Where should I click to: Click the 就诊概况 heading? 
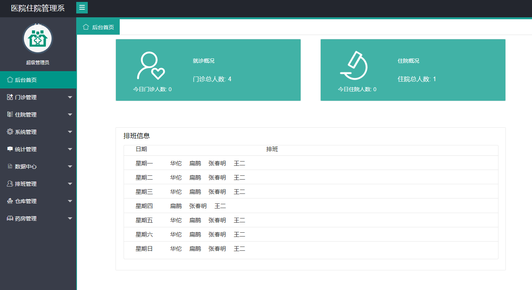(x=204, y=61)
